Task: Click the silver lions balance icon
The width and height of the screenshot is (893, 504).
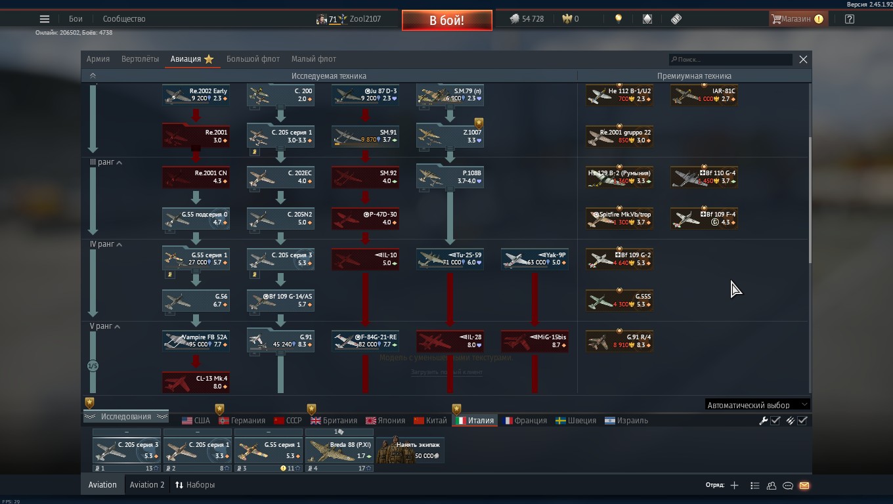Action: pos(515,19)
